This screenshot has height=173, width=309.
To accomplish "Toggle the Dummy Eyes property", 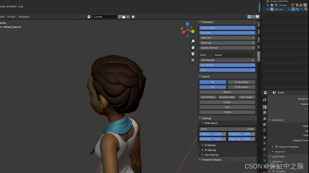I will pos(227,28).
